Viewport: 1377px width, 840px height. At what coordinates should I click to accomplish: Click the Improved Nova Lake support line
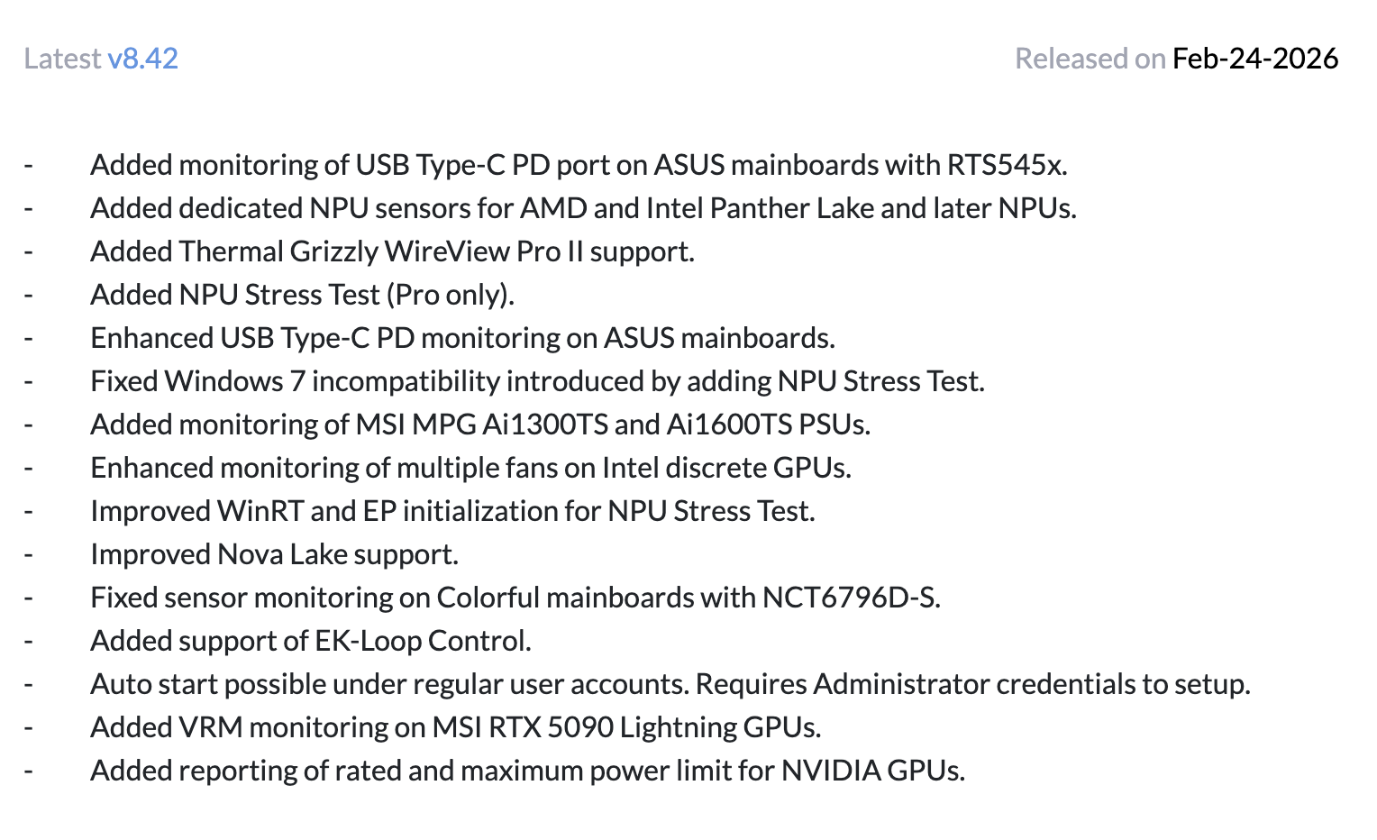coord(274,554)
